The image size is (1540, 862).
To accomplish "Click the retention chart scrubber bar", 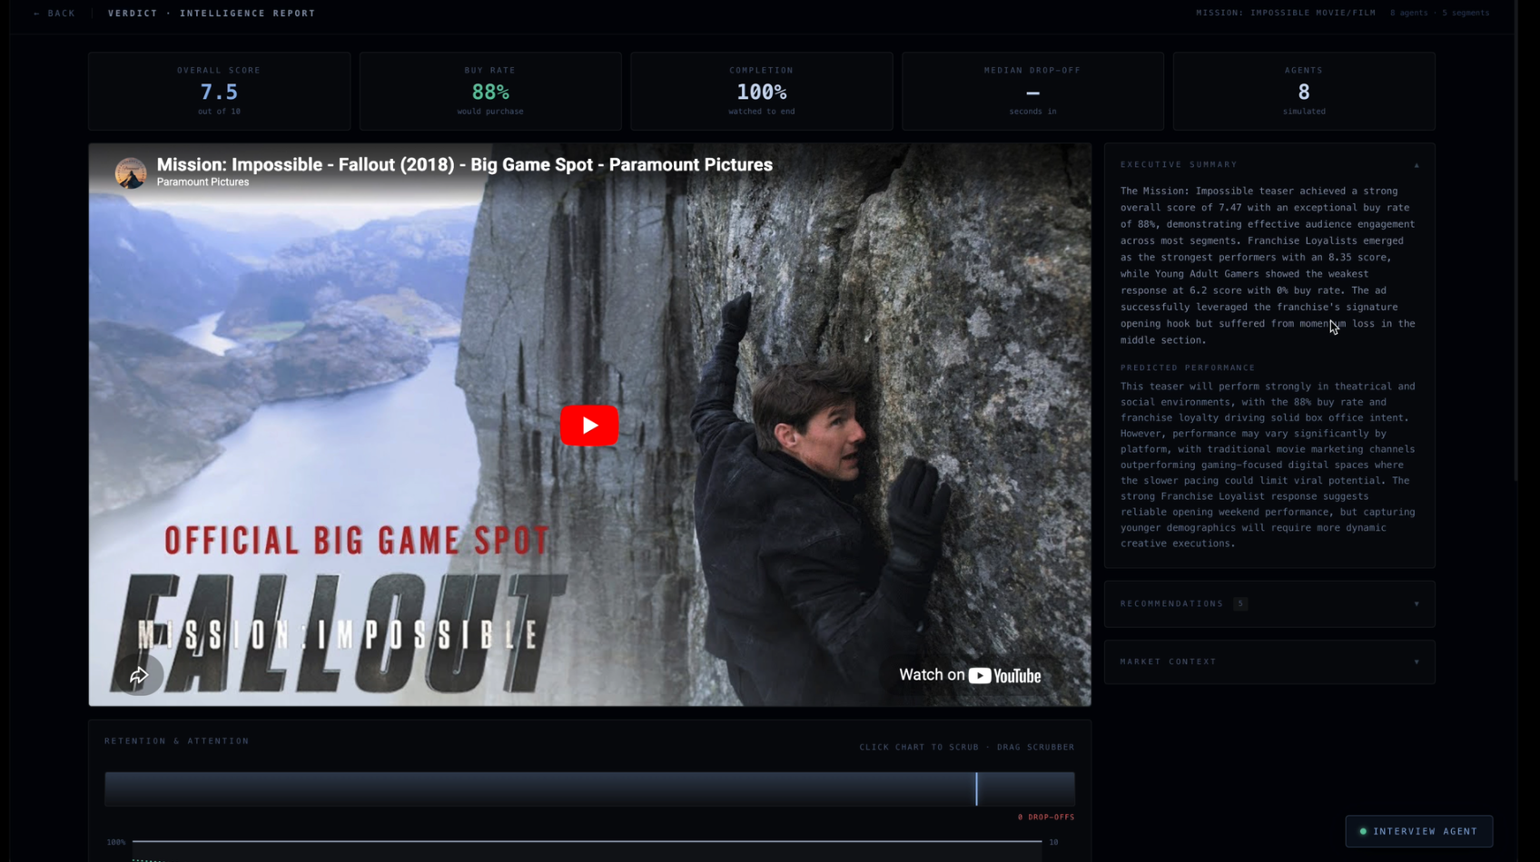I will (589, 789).
